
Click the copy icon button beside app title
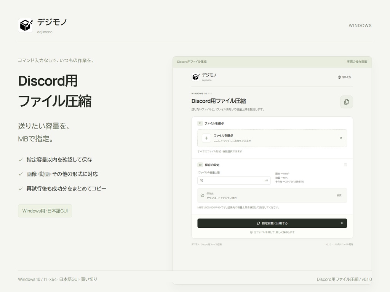point(347,102)
